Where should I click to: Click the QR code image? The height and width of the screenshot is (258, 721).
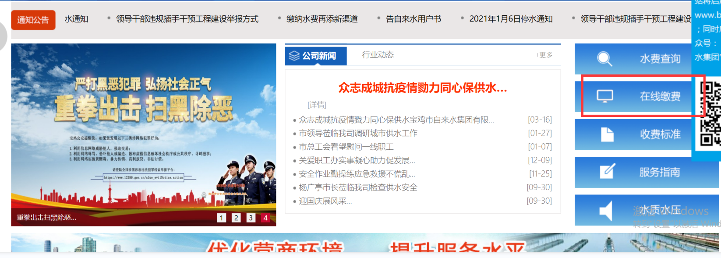(710, 114)
